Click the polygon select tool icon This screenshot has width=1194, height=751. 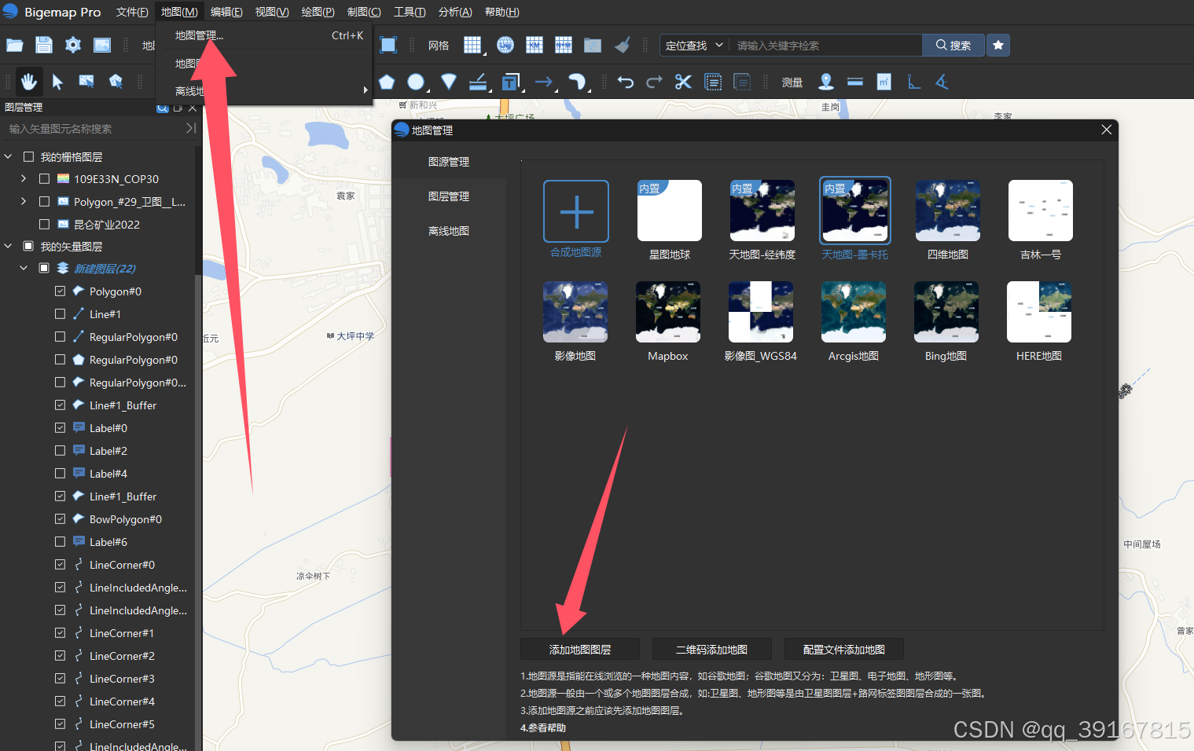click(116, 81)
